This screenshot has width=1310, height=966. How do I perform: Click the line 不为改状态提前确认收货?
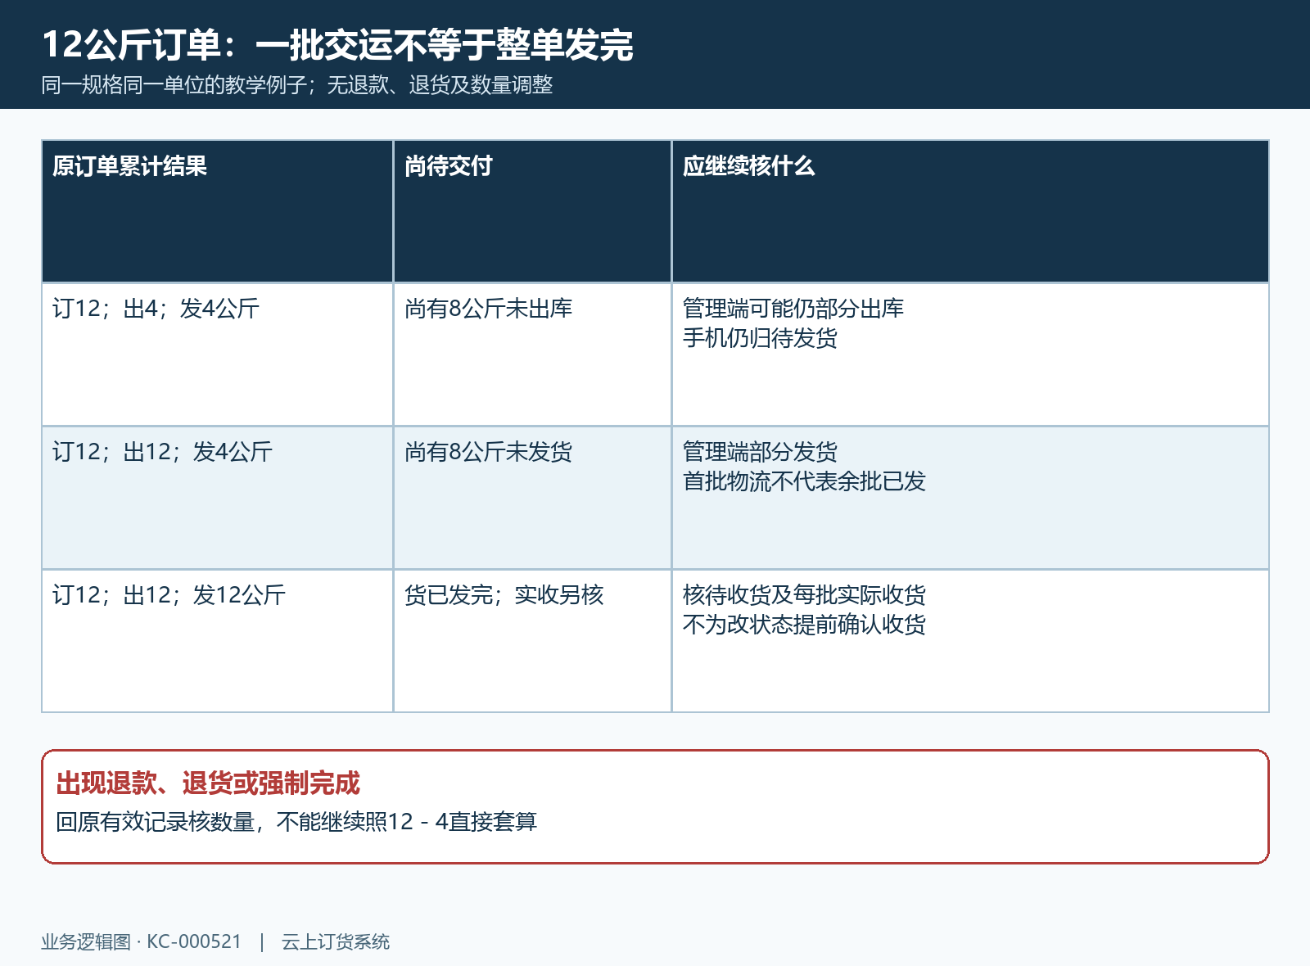pos(805,625)
